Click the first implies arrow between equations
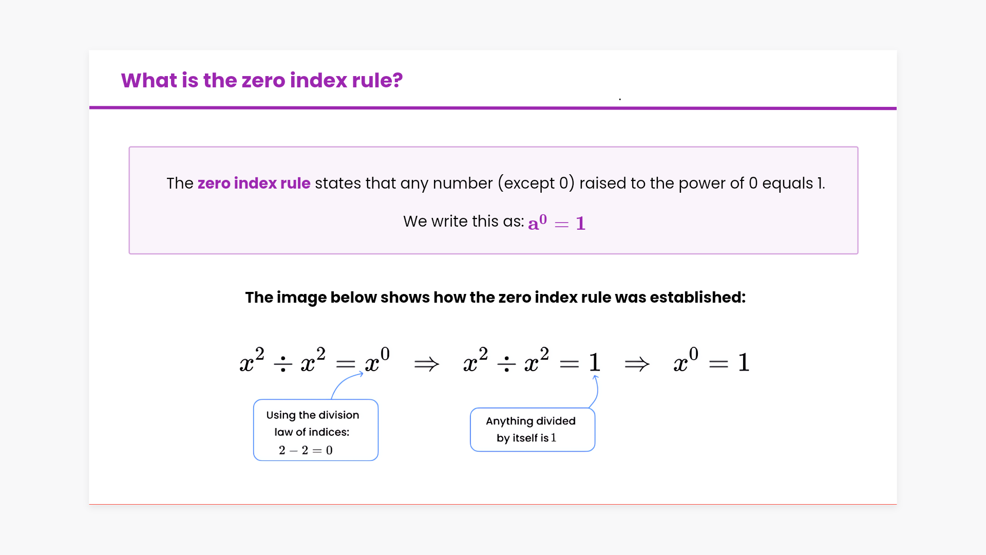 (x=427, y=364)
